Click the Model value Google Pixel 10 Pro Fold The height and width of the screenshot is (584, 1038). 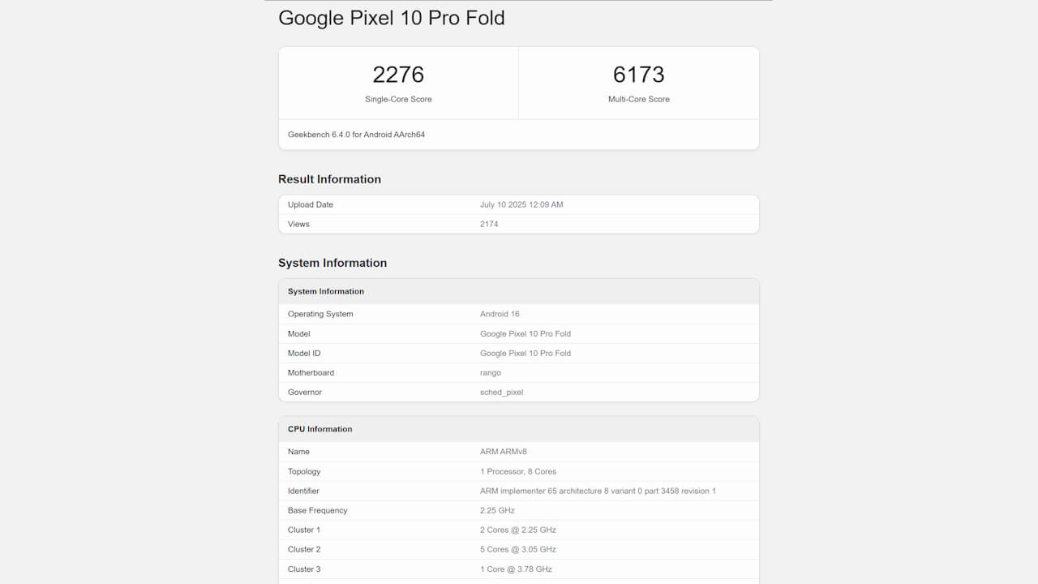coord(525,333)
